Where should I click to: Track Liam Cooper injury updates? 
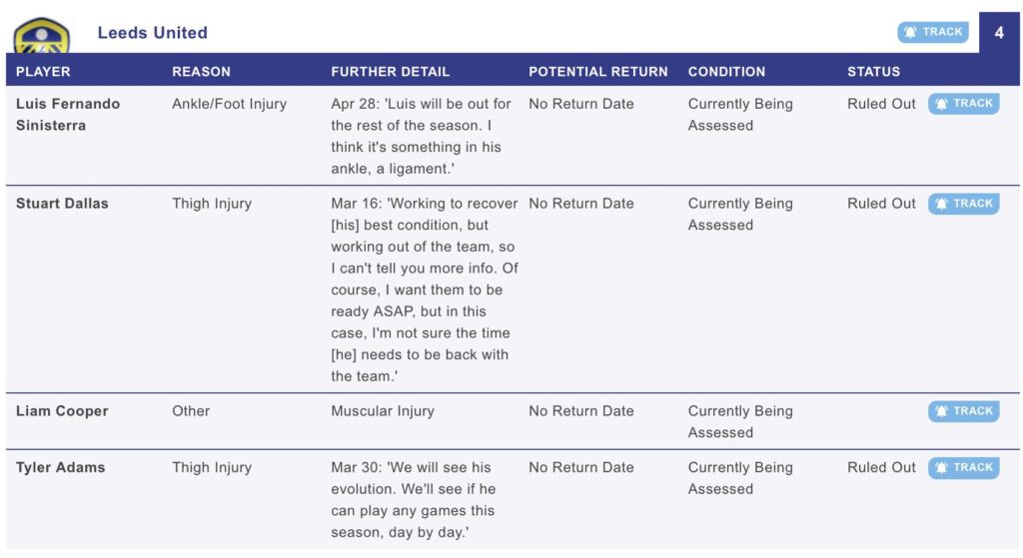click(x=964, y=411)
